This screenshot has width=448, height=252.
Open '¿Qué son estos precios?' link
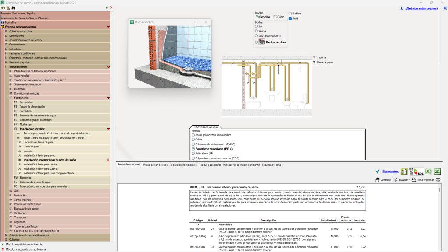pyautogui.click(x=421, y=8)
